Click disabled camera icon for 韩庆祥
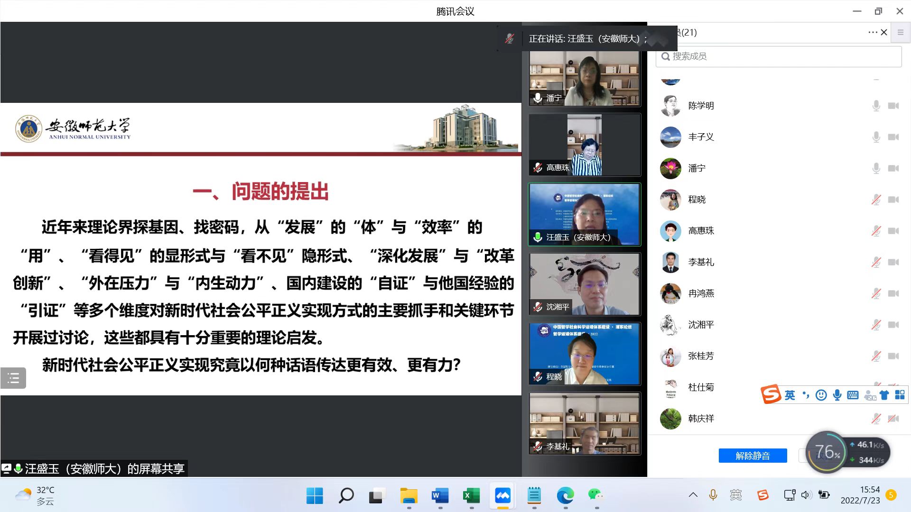 (893, 418)
